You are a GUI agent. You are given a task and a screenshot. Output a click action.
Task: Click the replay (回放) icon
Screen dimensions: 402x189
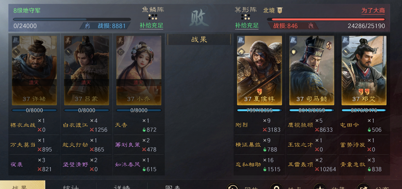point(233,187)
